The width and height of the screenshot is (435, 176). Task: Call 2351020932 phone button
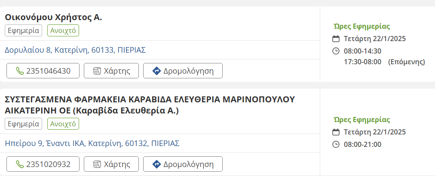[43, 164]
